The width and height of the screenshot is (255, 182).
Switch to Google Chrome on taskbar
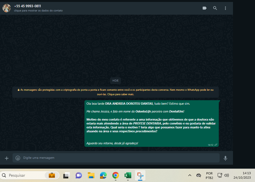[x=115, y=175]
